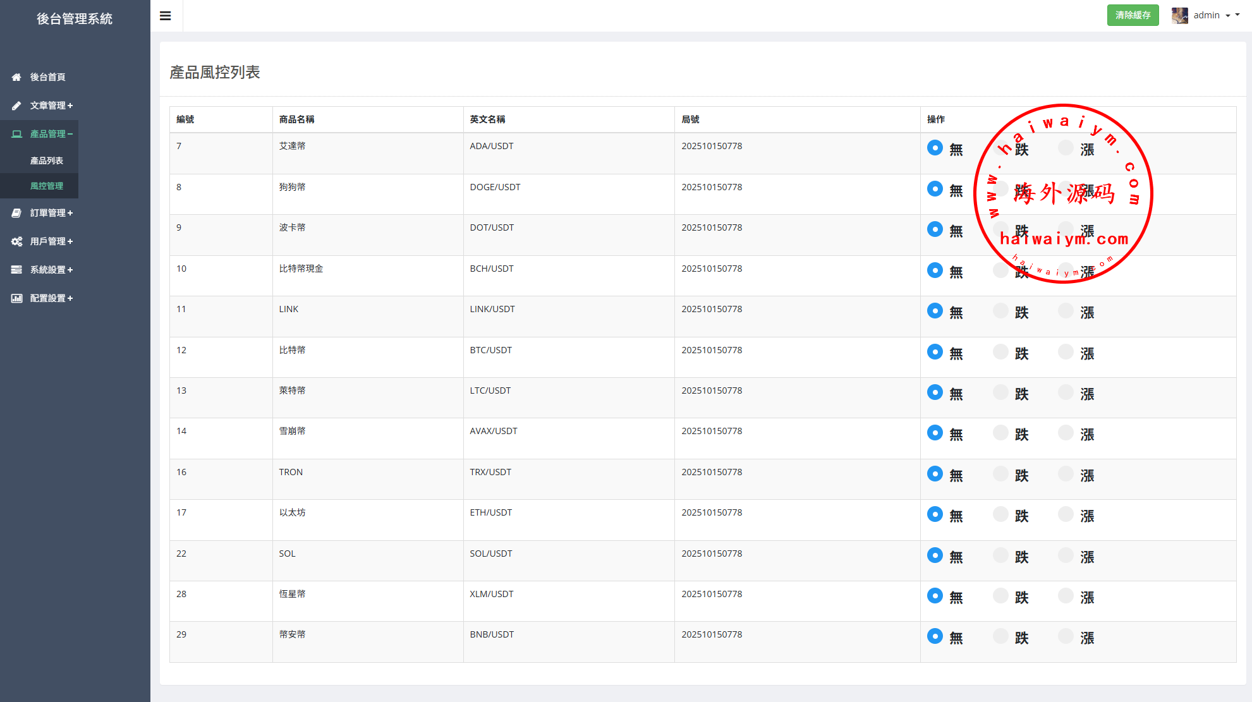Select 跌 radio for BTC/USDT row
This screenshot has height=702, width=1252.
tap(1000, 352)
